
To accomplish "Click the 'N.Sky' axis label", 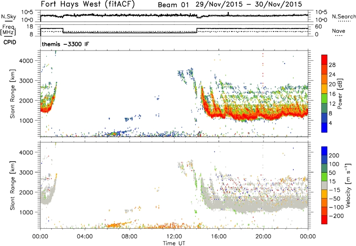I will pyautogui.click(x=8, y=16).
